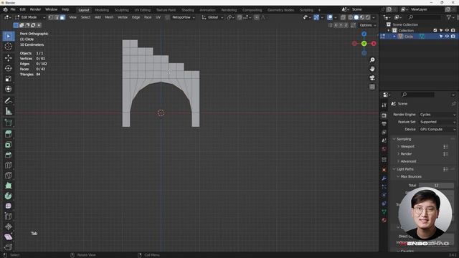Open the Output properties tab
This screenshot has height=258, width=459.
pos(384,124)
